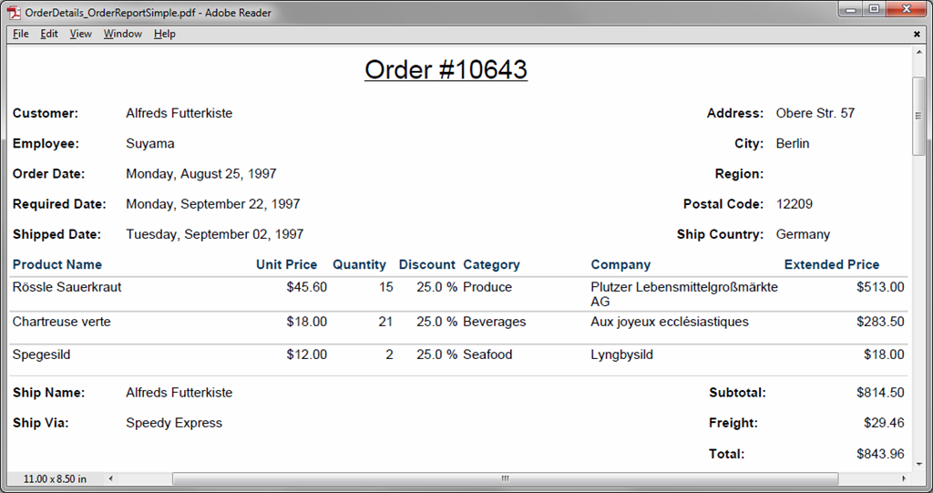933x493 pixels.
Task: Click customer name Alfreds Futterkiste at top
Action: pyautogui.click(x=179, y=113)
